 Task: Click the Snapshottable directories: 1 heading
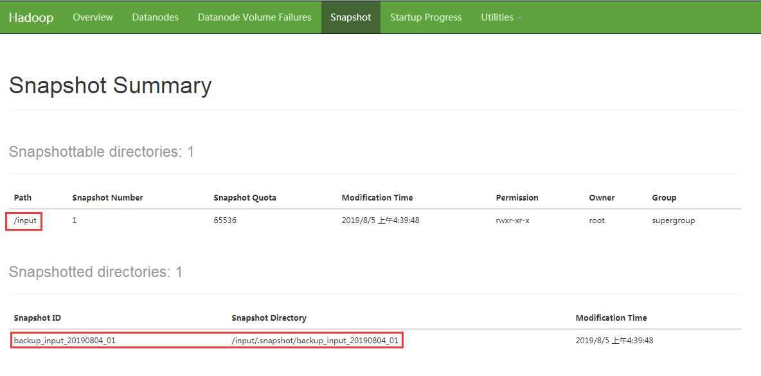click(x=102, y=152)
